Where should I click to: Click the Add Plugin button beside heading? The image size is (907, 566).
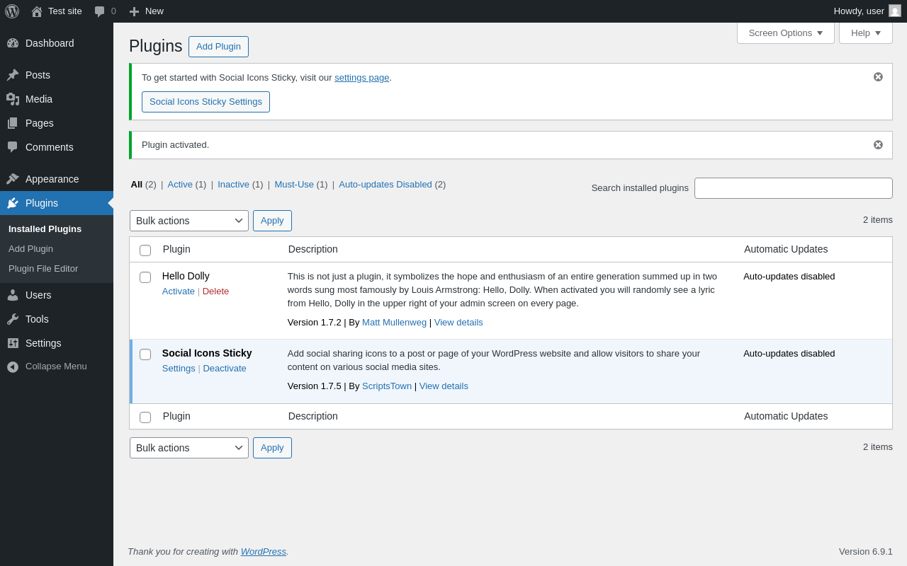pyautogui.click(x=218, y=47)
